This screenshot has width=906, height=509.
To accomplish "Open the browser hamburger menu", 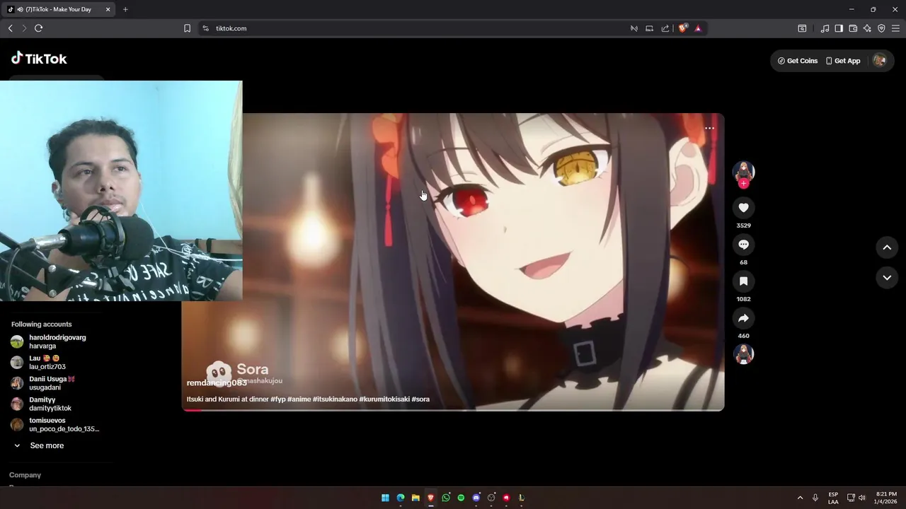I will click(x=895, y=28).
